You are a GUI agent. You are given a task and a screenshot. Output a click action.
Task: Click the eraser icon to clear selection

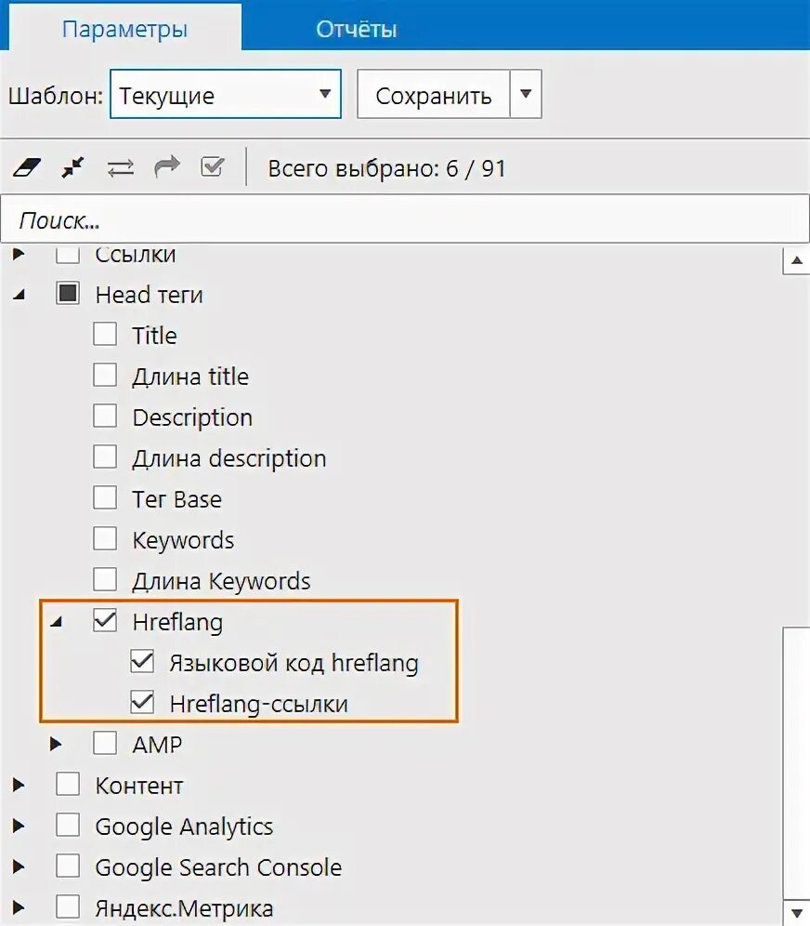(x=31, y=167)
